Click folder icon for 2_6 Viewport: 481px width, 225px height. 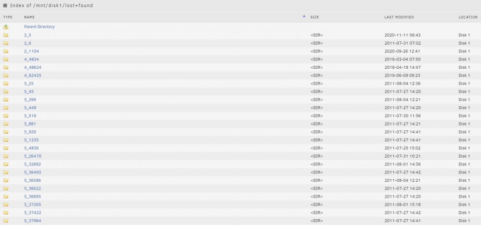(x=6, y=43)
